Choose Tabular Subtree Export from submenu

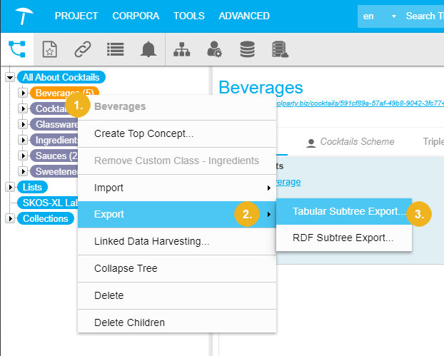349,212
